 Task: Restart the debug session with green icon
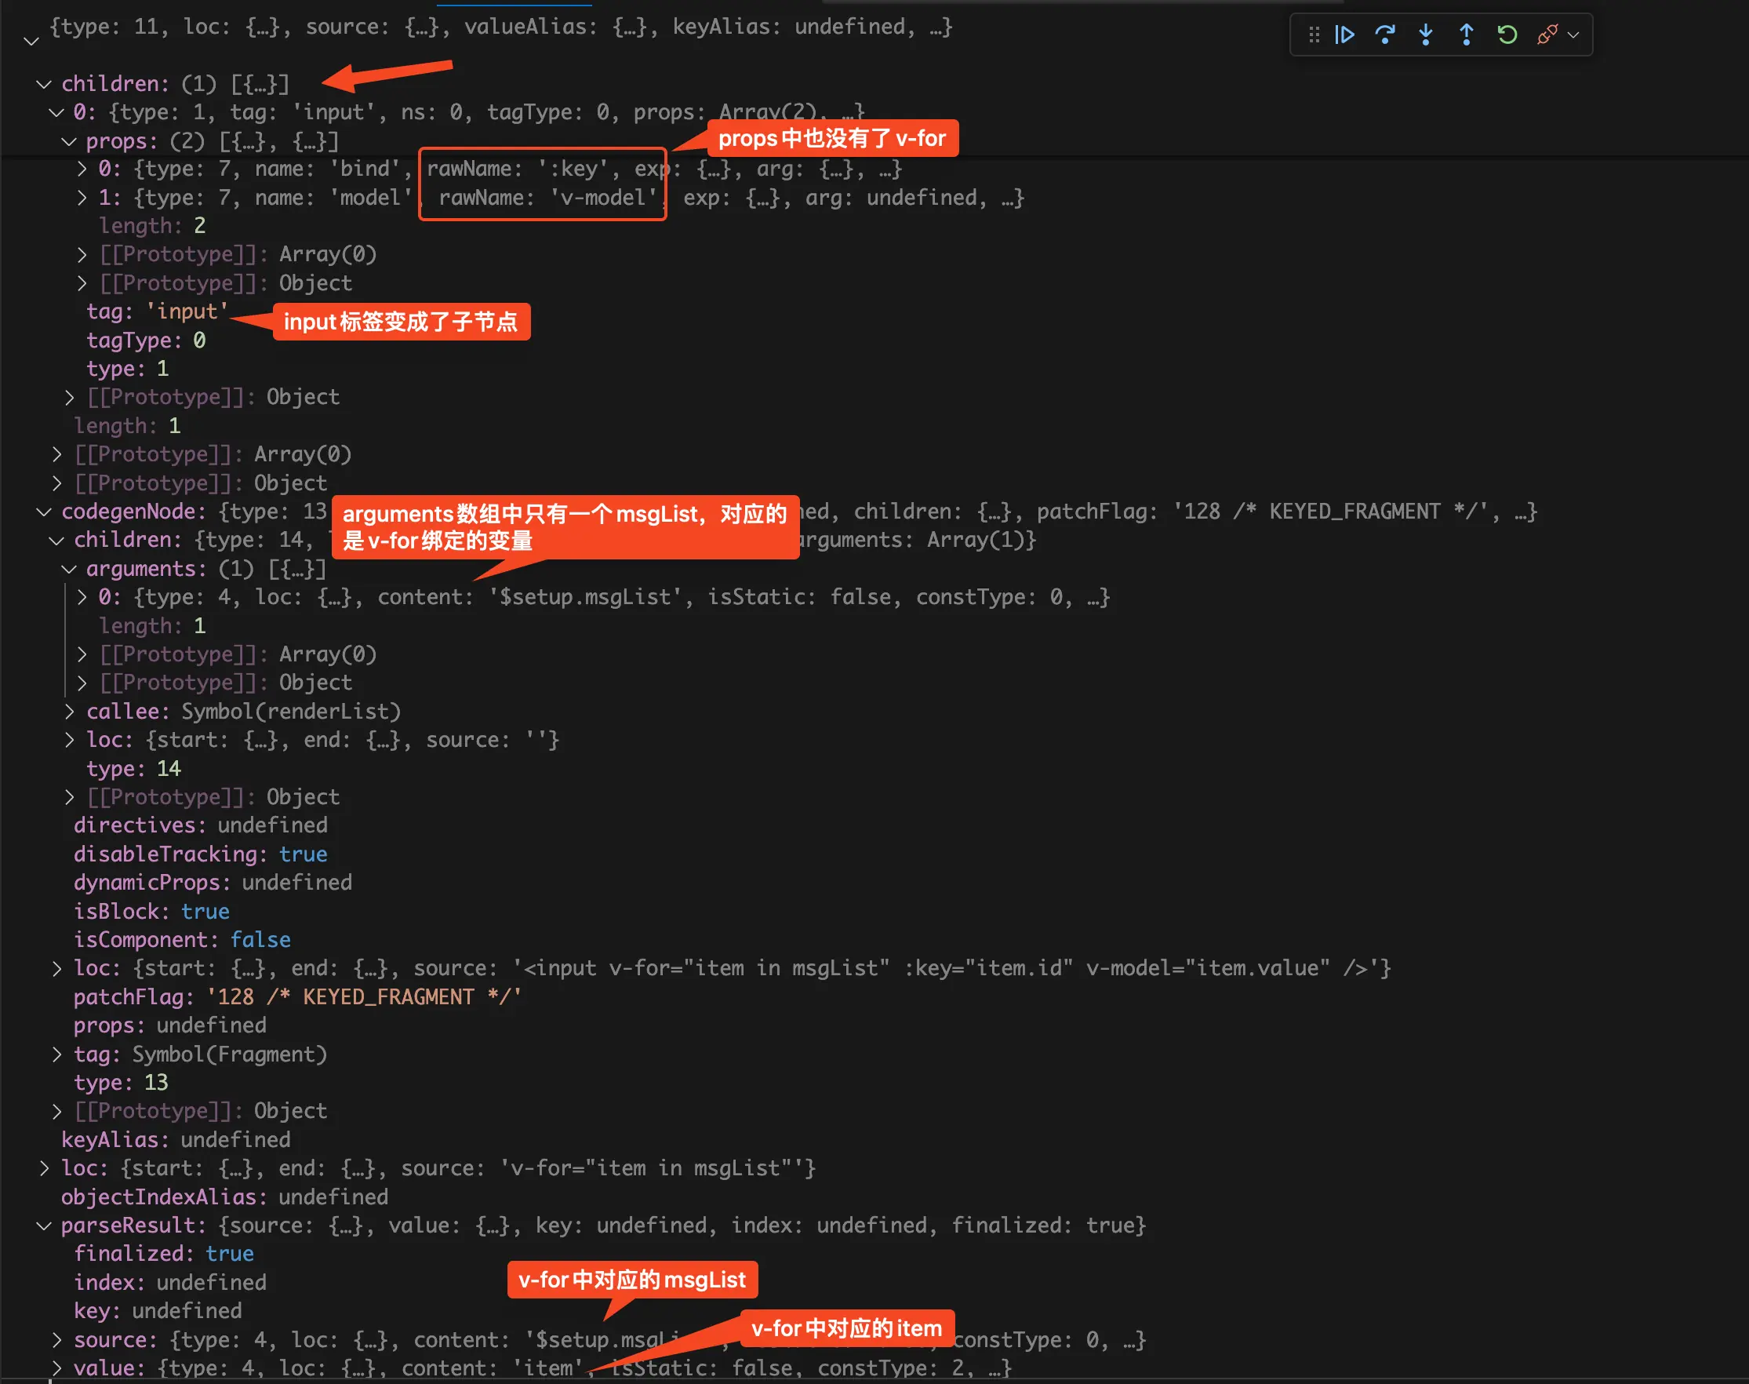tap(1507, 35)
